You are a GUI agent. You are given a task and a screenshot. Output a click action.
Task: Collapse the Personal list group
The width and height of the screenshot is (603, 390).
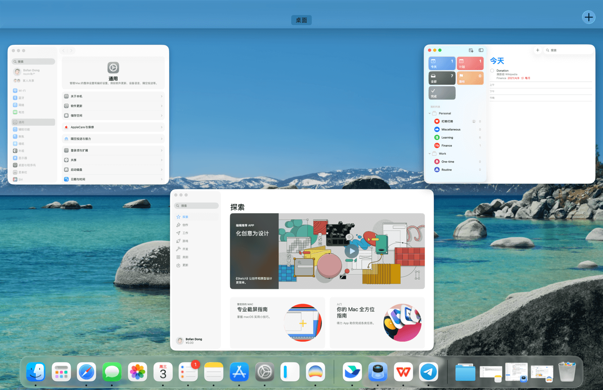(x=430, y=113)
